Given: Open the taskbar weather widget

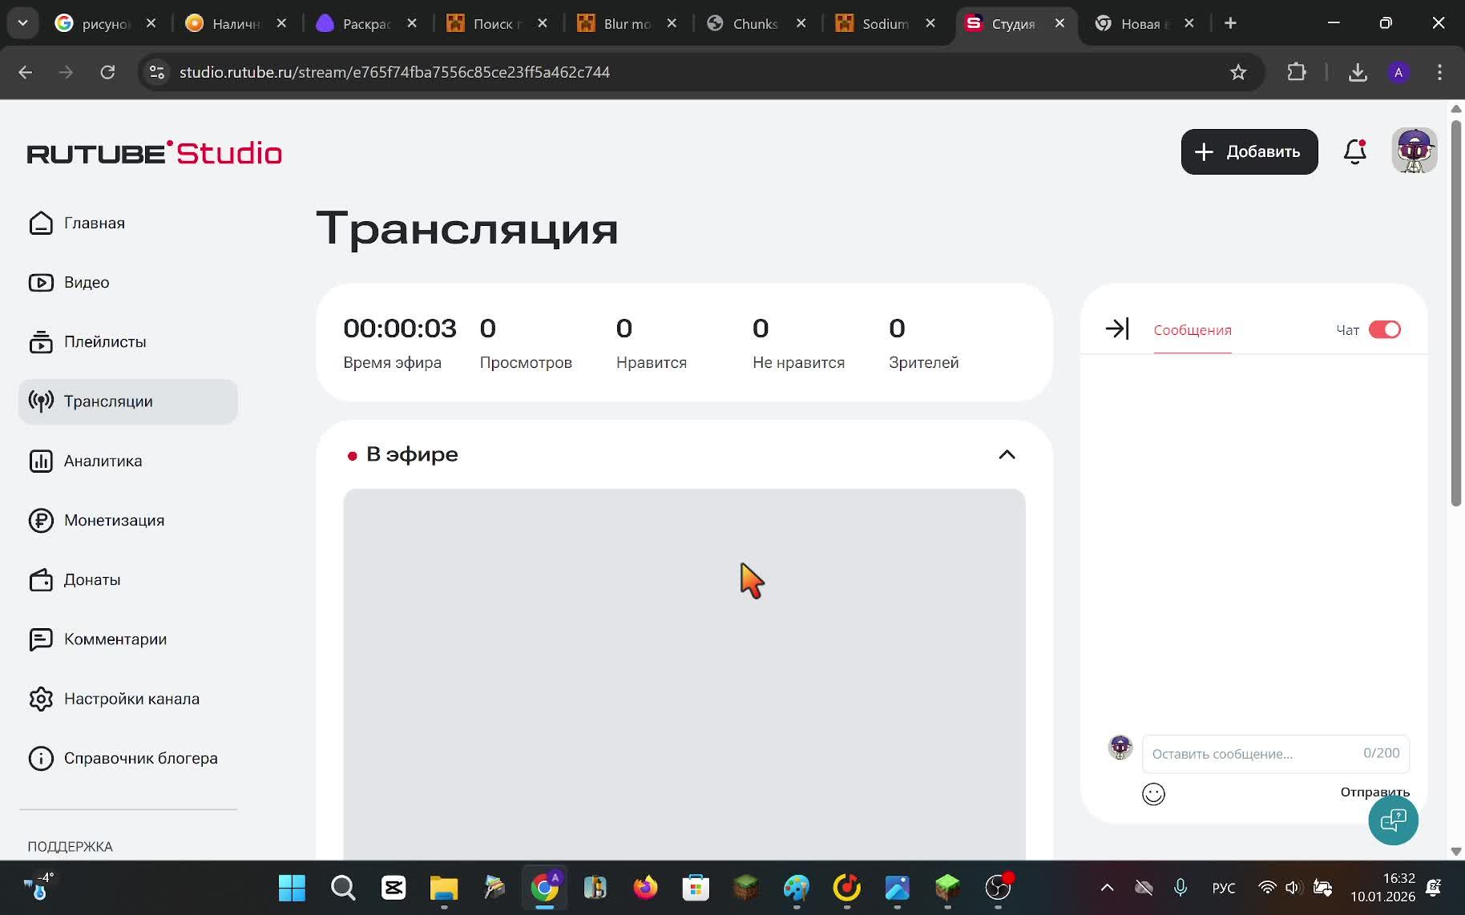Looking at the screenshot, I should [38, 887].
